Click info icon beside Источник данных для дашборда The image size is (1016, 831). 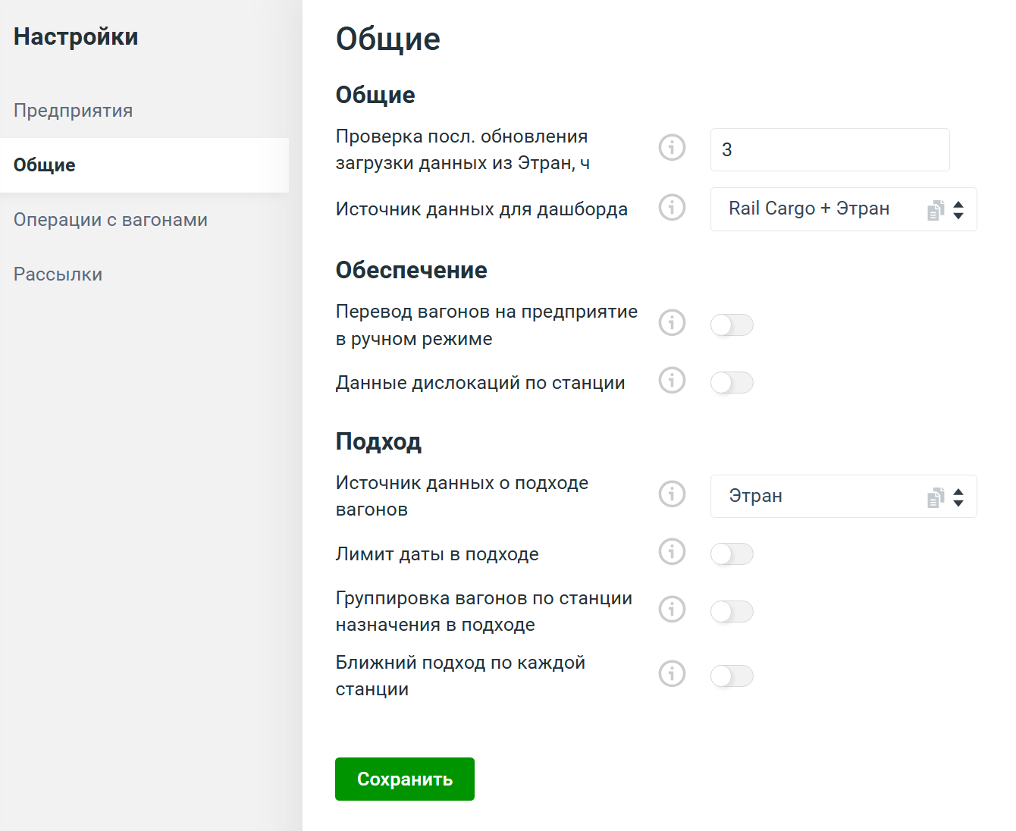coord(672,207)
